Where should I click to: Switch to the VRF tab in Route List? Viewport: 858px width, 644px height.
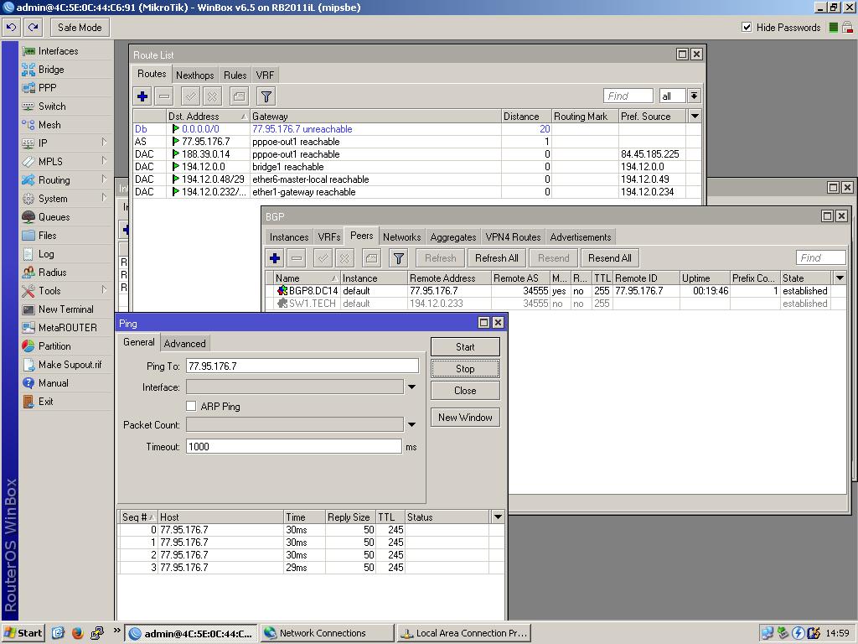click(x=265, y=75)
